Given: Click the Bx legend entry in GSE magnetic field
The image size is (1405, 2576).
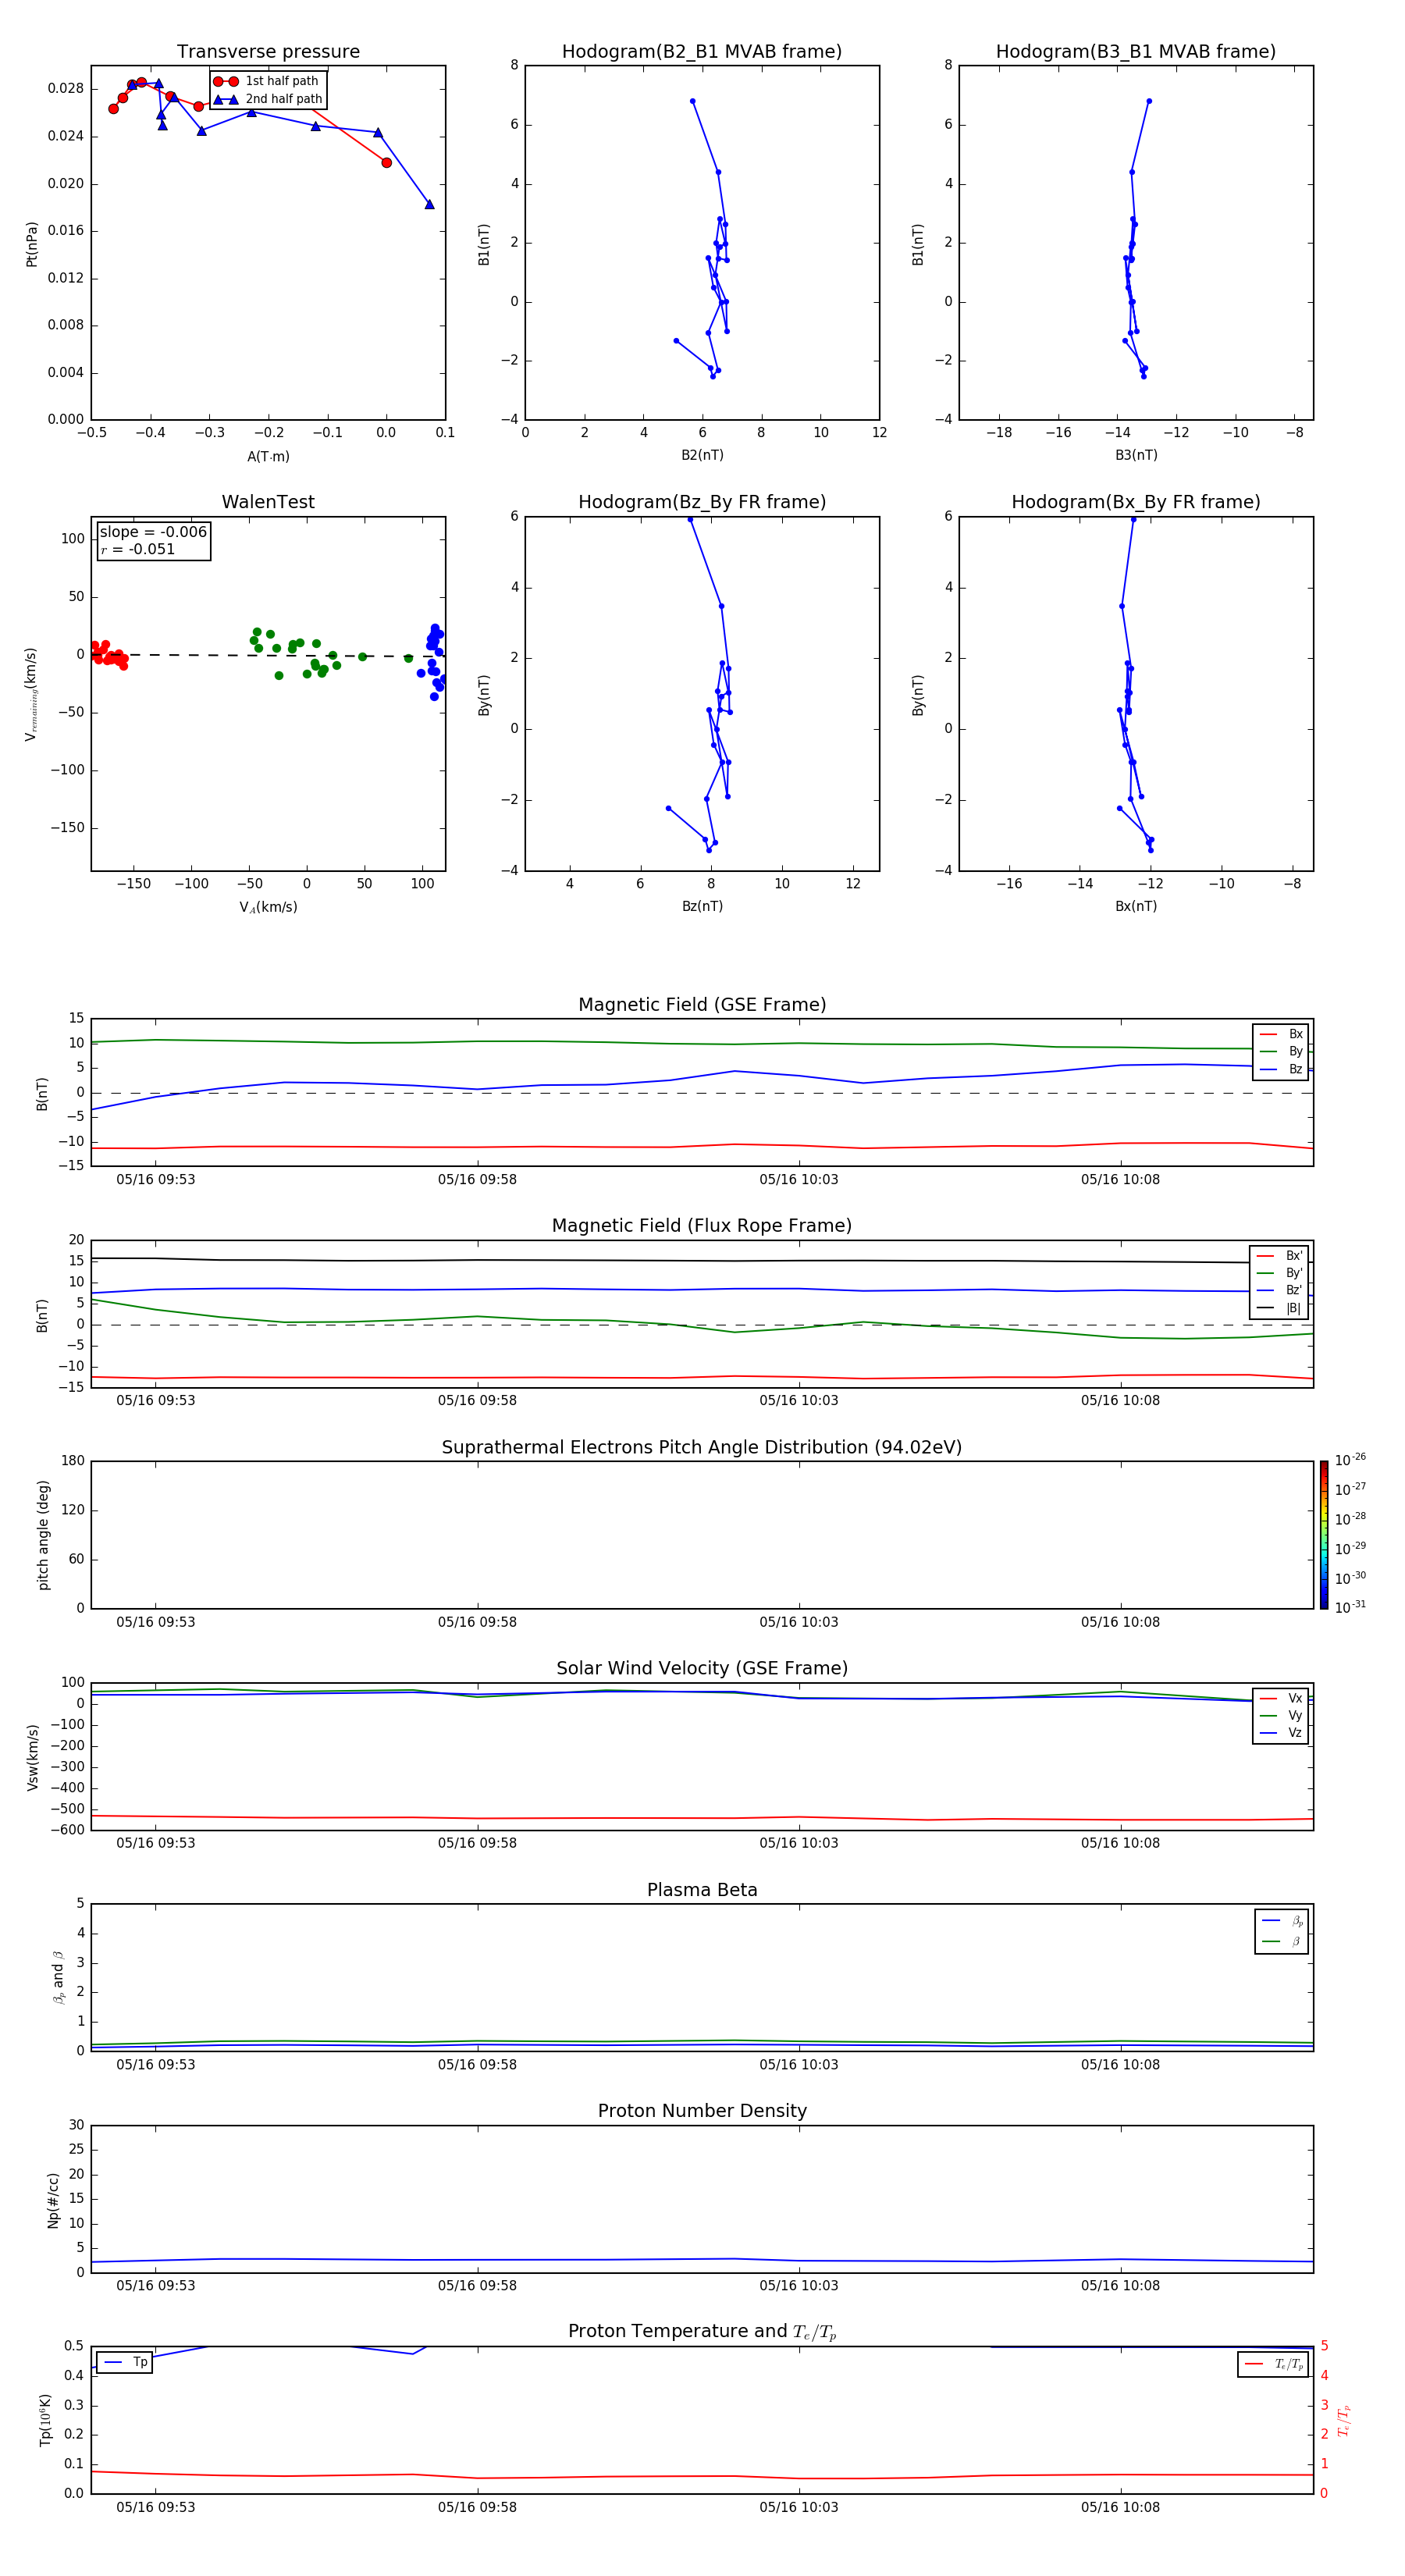Looking at the screenshot, I should point(1281,1034).
